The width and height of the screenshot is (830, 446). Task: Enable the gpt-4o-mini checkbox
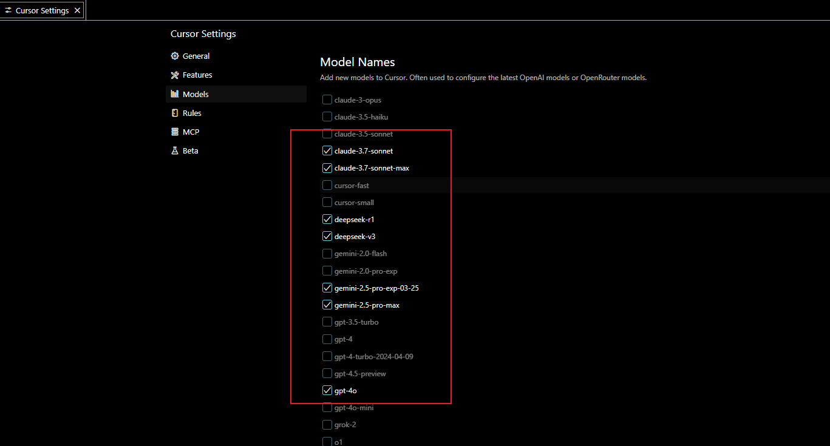[x=327, y=408]
